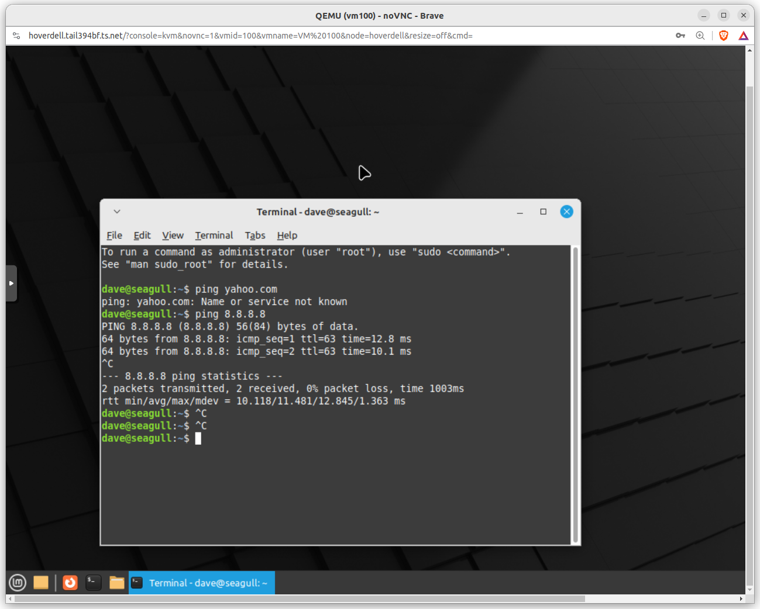This screenshot has height=609, width=760.
Task: Open the Help menu in Terminal
Action: 287,236
